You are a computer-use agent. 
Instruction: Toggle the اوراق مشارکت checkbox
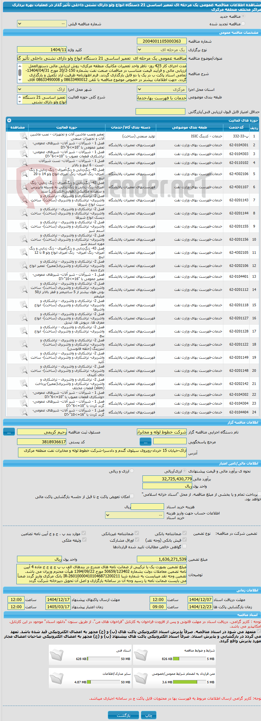tap(137, 540)
